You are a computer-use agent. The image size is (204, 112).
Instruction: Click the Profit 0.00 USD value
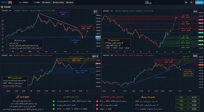click(148, 3)
